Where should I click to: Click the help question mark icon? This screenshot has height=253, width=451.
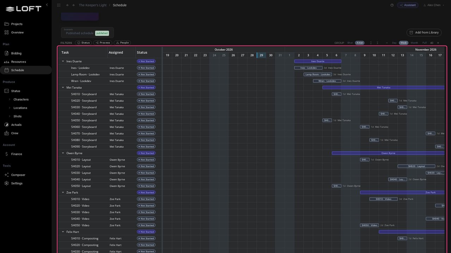click(x=392, y=5)
